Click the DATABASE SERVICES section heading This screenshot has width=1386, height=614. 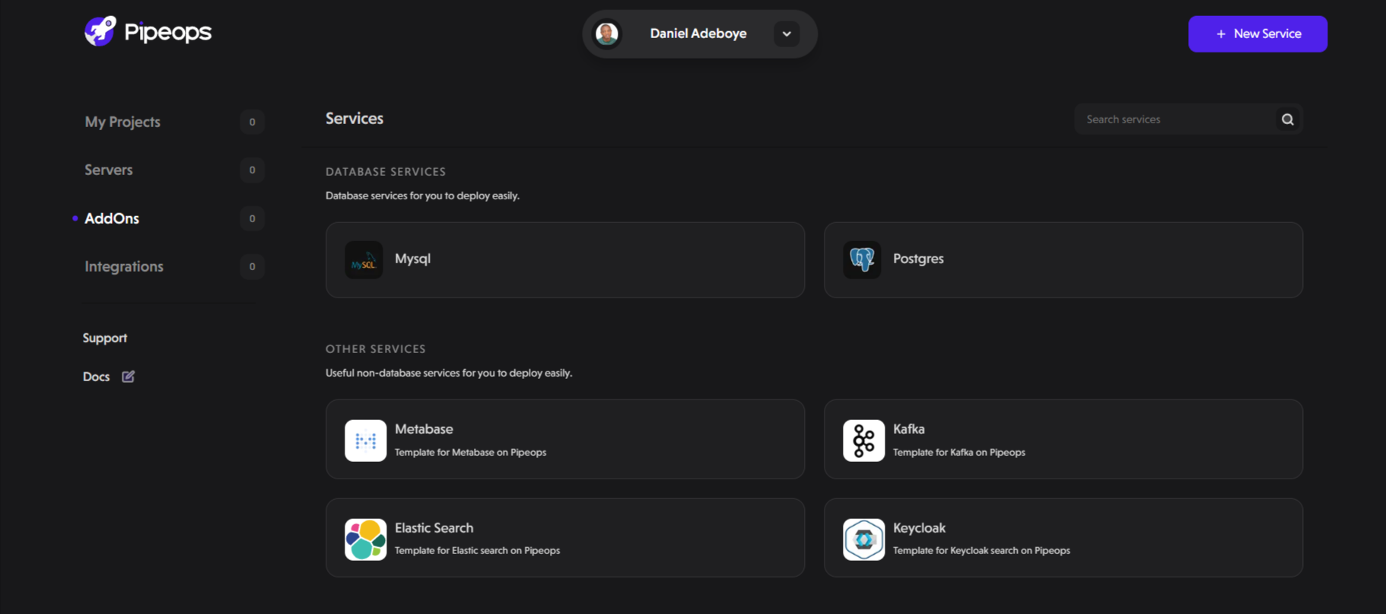[x=386, y=172]
